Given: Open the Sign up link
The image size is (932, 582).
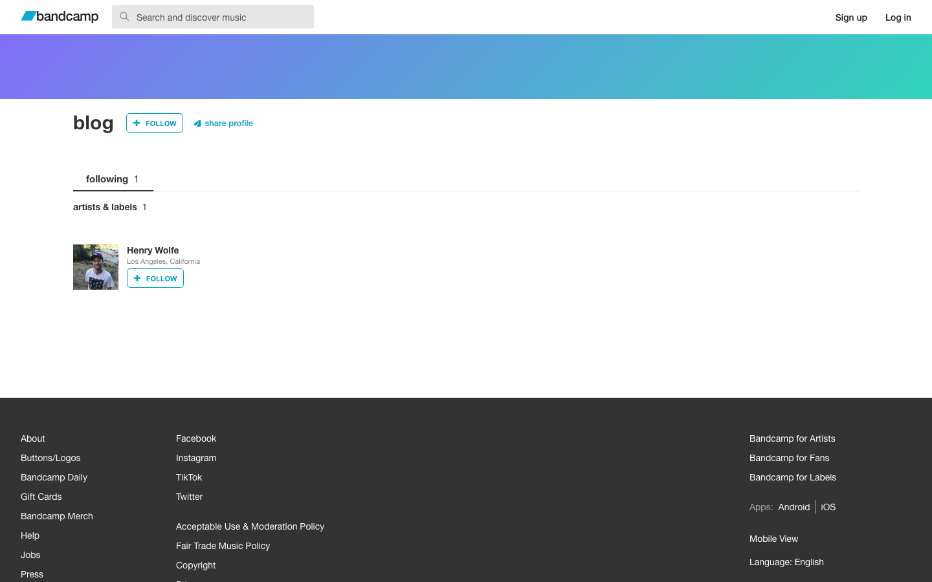Looking at the screenshot, I should coord(851,17).
